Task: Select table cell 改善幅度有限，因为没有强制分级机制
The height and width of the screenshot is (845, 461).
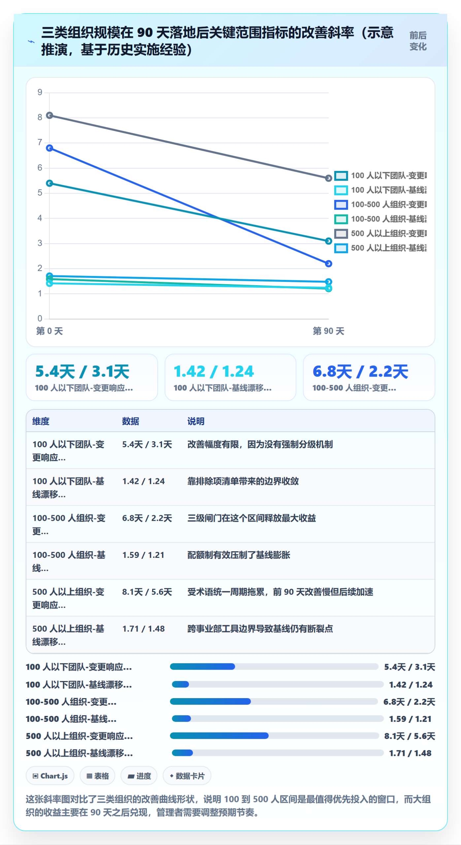Action: [x=260, y=444]
